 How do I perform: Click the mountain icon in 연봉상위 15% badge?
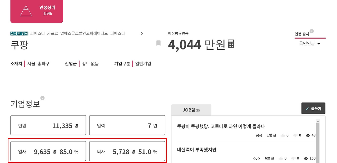pyautogui.click(x=26, y=11)
